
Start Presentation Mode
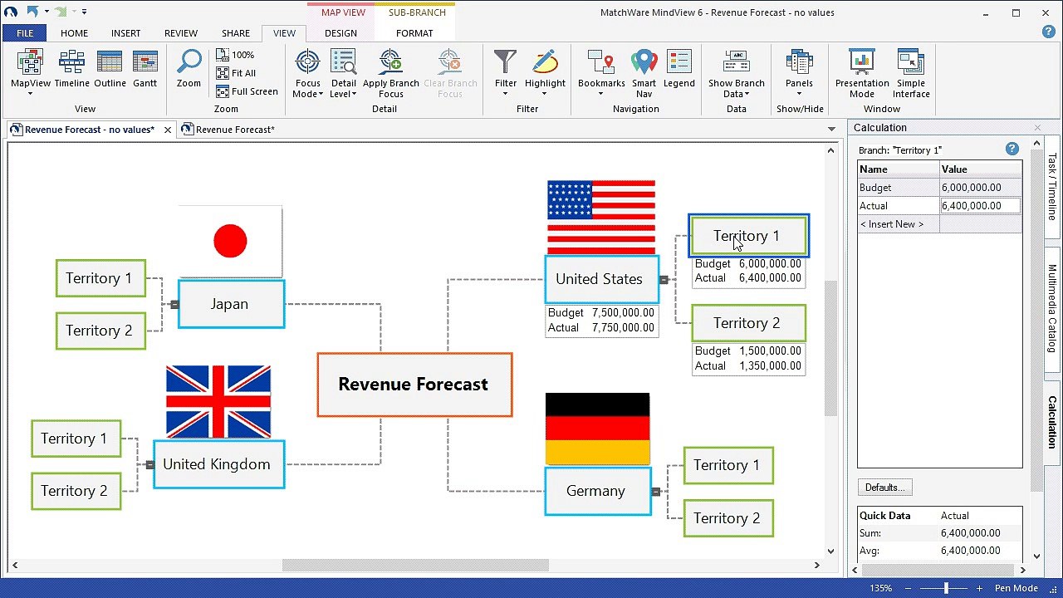[x=862, y=73]
